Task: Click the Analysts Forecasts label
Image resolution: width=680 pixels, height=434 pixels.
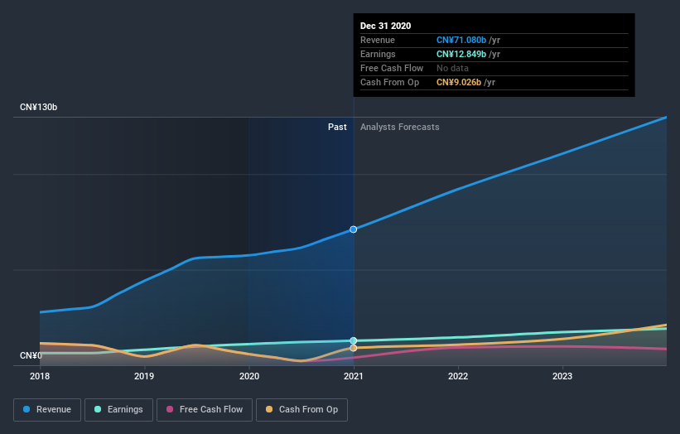Action: (399, 127)
